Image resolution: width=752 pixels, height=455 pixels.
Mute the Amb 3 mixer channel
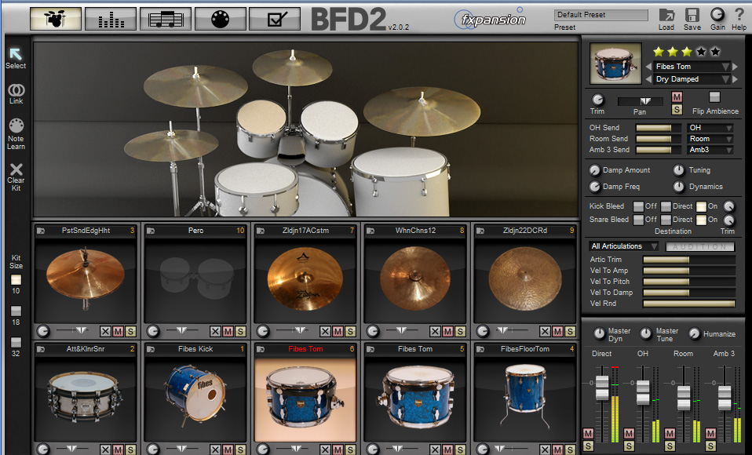pyautogui.click(x=710, y=433)
